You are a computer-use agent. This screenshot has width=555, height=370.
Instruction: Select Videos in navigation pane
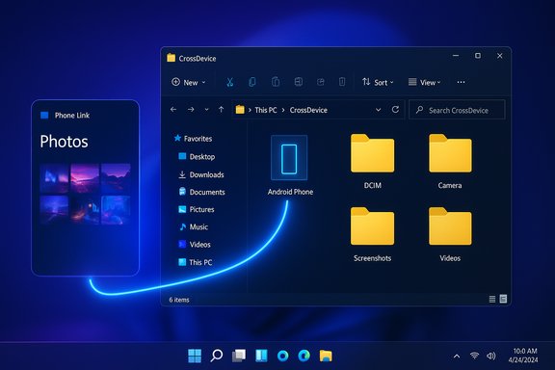tap(195, 245)
